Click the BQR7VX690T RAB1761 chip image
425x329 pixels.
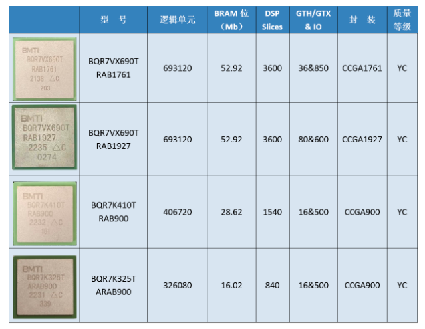coord(45,69)
